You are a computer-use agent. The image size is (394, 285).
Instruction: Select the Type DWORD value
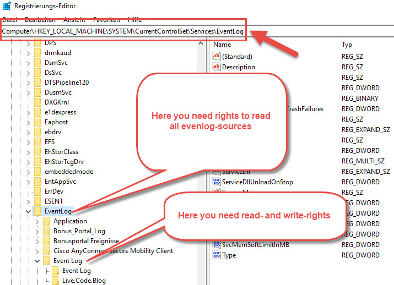pyautogui.click(x=229, y=255)
